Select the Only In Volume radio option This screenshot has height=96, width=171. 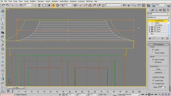pos(153,60)
